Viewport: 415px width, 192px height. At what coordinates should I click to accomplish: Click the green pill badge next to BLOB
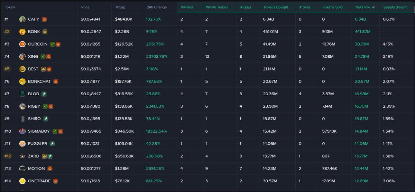44,94
